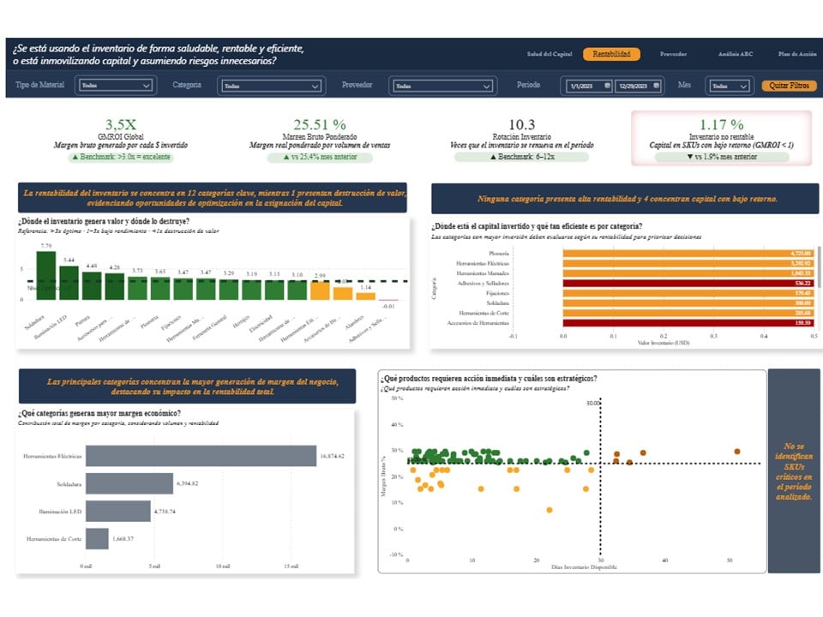Select the 3,5X GMROI Global value
Image resolution: width=823 pixels, height=617 pixels.
[x=120, y=124]
